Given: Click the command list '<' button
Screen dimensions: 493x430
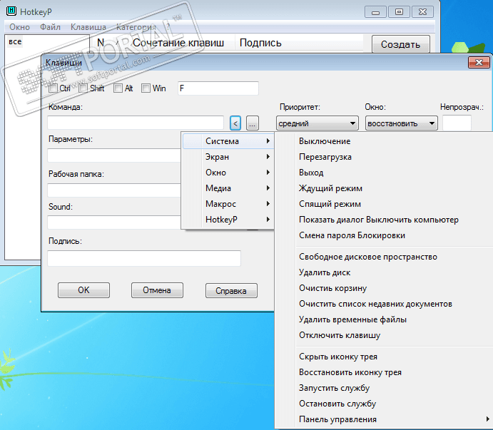Looking at the screenshot, I should pos(235,123).
